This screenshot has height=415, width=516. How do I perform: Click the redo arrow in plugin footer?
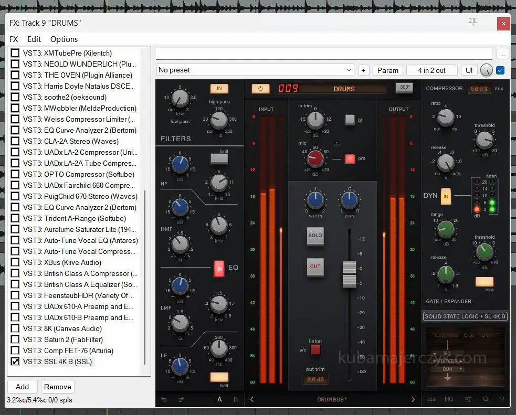point(181,399)
